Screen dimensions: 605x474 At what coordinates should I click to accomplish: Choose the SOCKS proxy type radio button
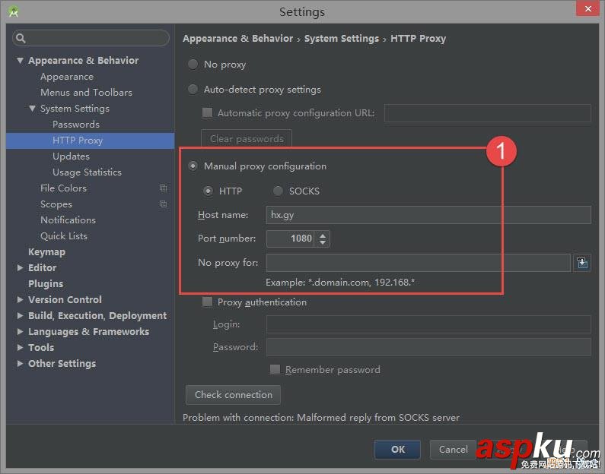[278, 191]
